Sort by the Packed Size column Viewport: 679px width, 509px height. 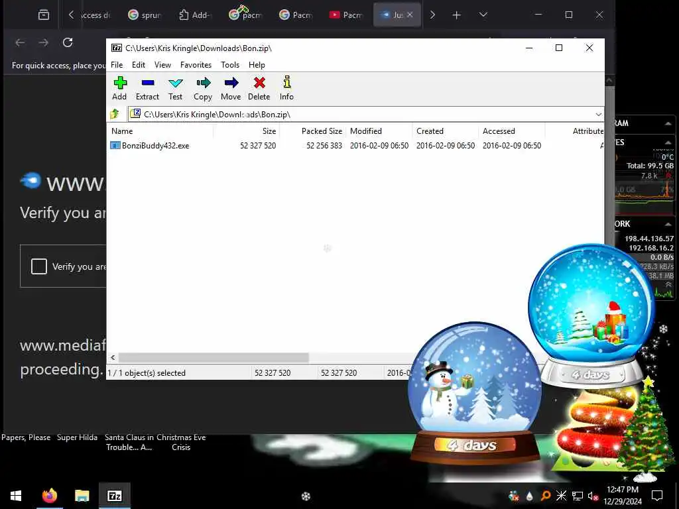click(312, 131)
